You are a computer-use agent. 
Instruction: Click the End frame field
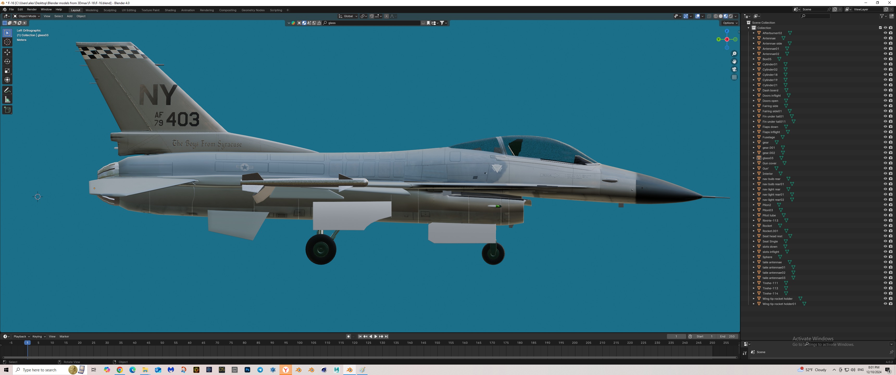727,336
